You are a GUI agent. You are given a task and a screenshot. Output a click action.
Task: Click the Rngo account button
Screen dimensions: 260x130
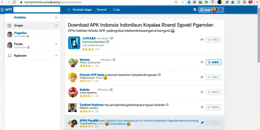click(211, 10)
